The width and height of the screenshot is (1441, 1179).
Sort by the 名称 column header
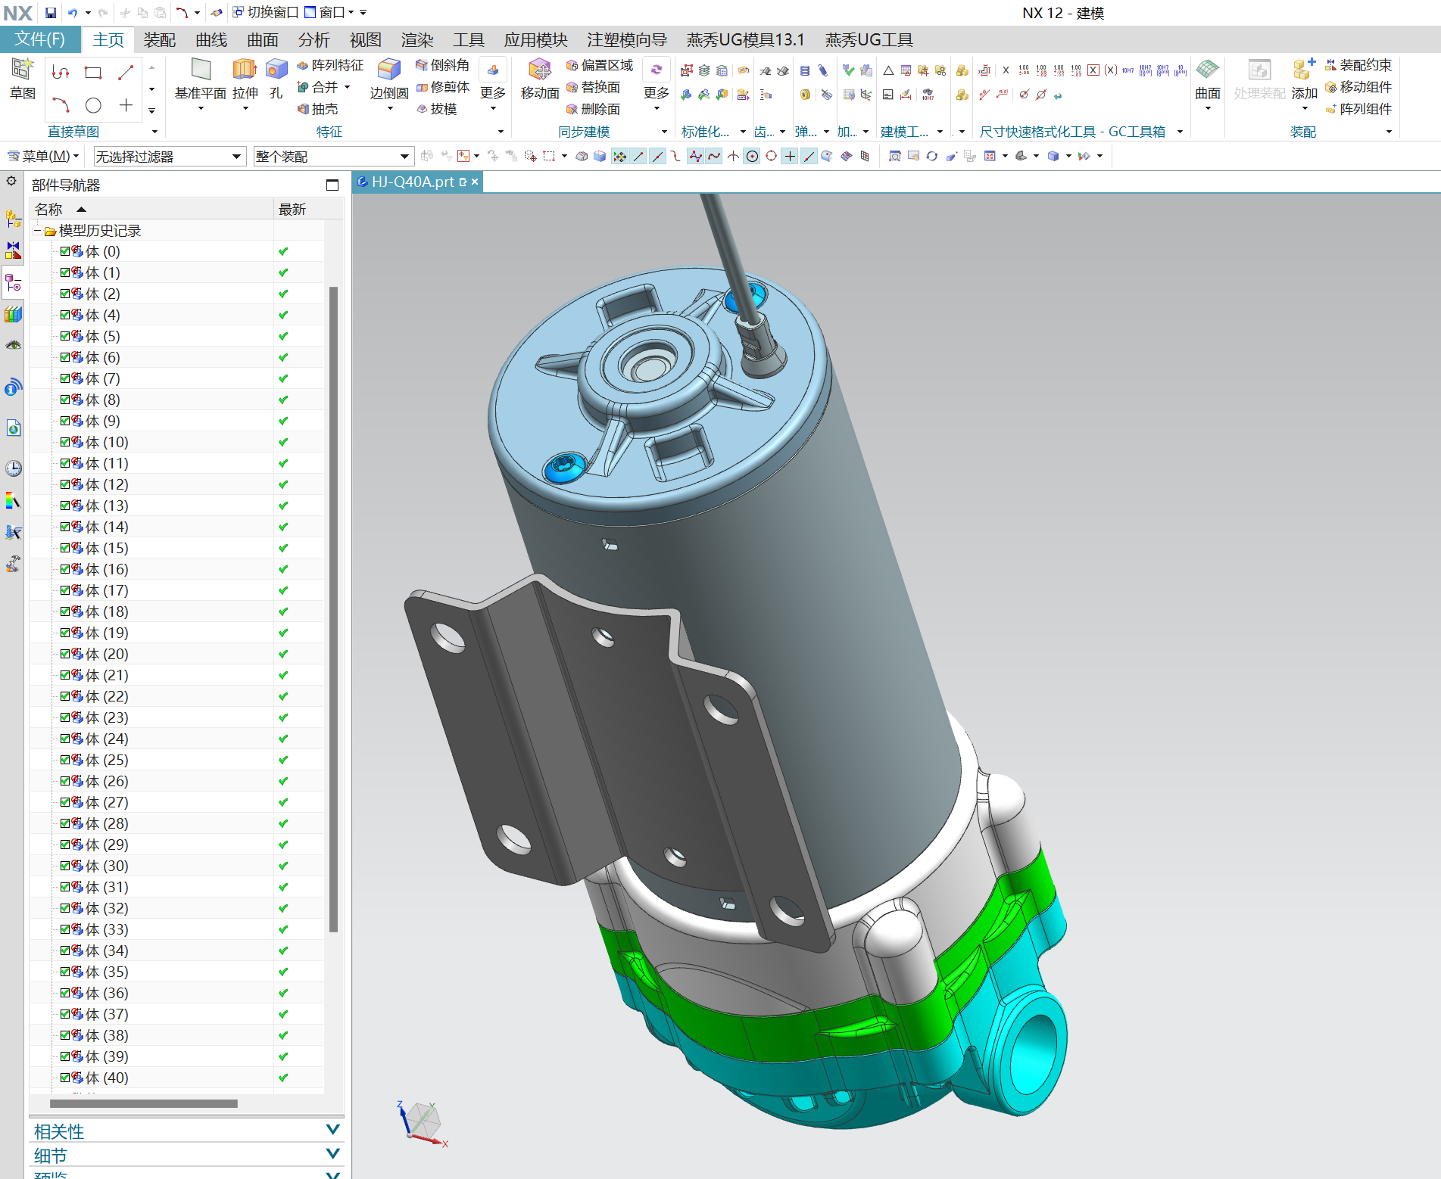pyautogui.click(x=151, y=209)
